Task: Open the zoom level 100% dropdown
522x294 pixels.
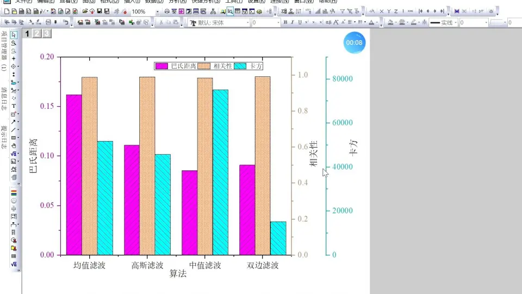Action: click(158, 11)
